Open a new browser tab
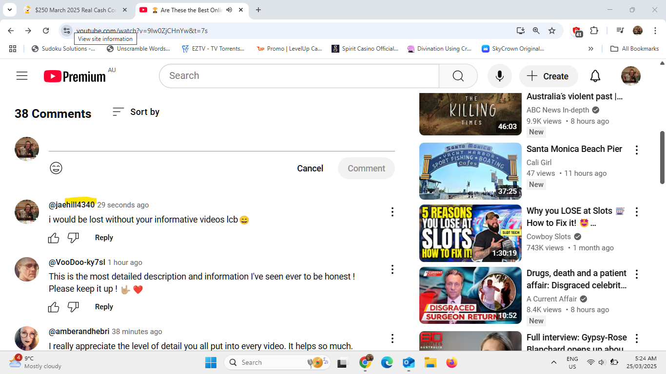The height and width of the screenshot is (374, 666). coord(258,10)
